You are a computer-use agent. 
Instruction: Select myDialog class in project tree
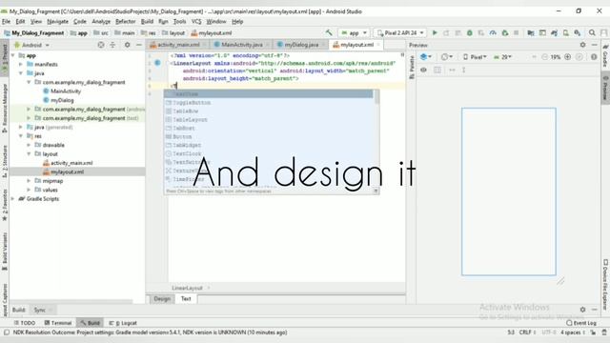pyautogui.click(x=58, y=100)
